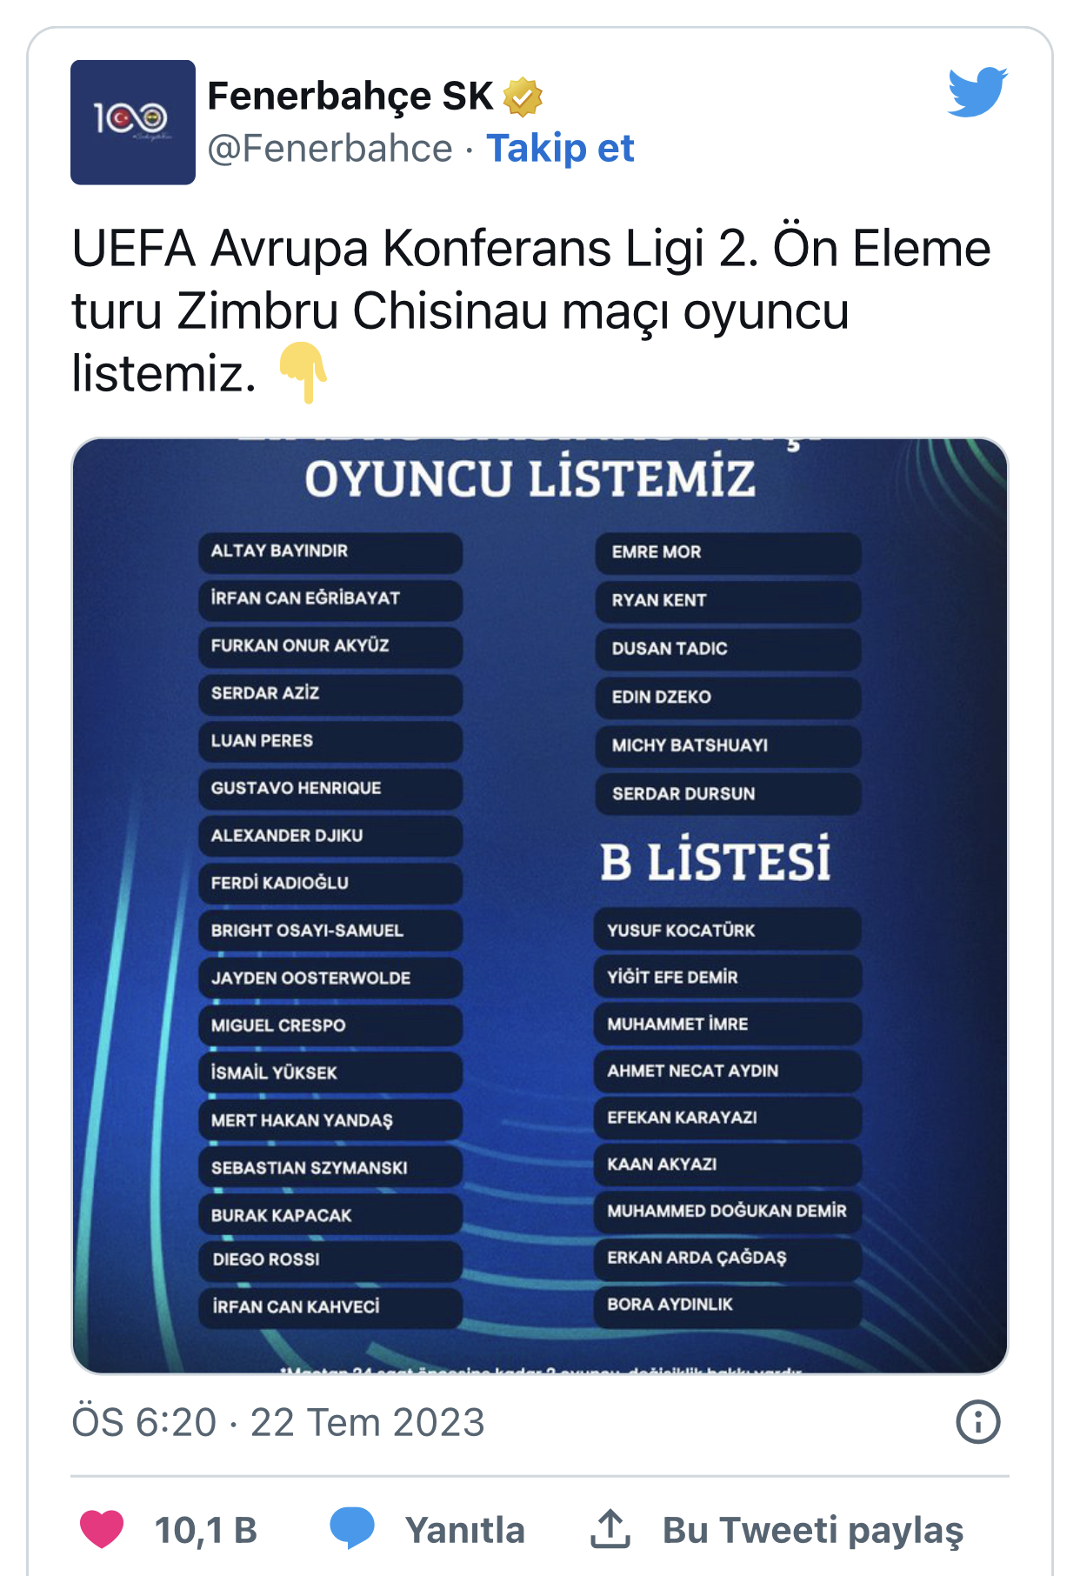The width and height of the screenshot is (1080, 1576).
Task: Click the @Fenerbahce handle
Action: pyautogui.click(x=330, y=148)
